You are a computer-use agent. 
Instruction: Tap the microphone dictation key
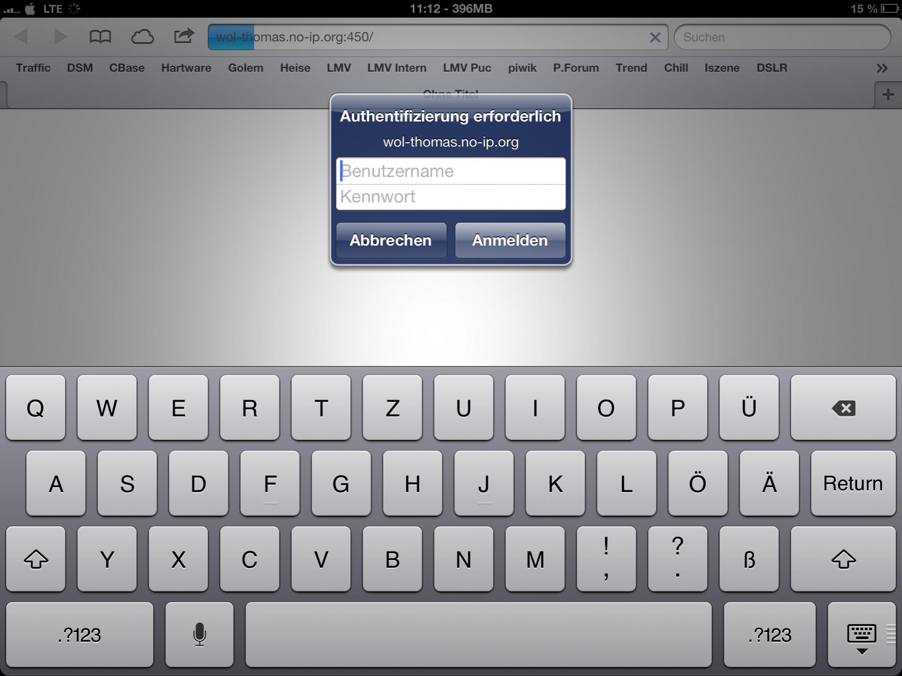199,634
